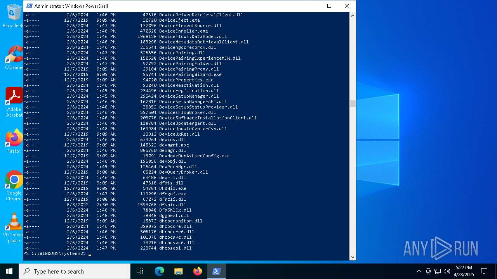Select the DeviceEnroller.exe filename
The width and height of the screenshot is (497, 279).
pos(184,31)
